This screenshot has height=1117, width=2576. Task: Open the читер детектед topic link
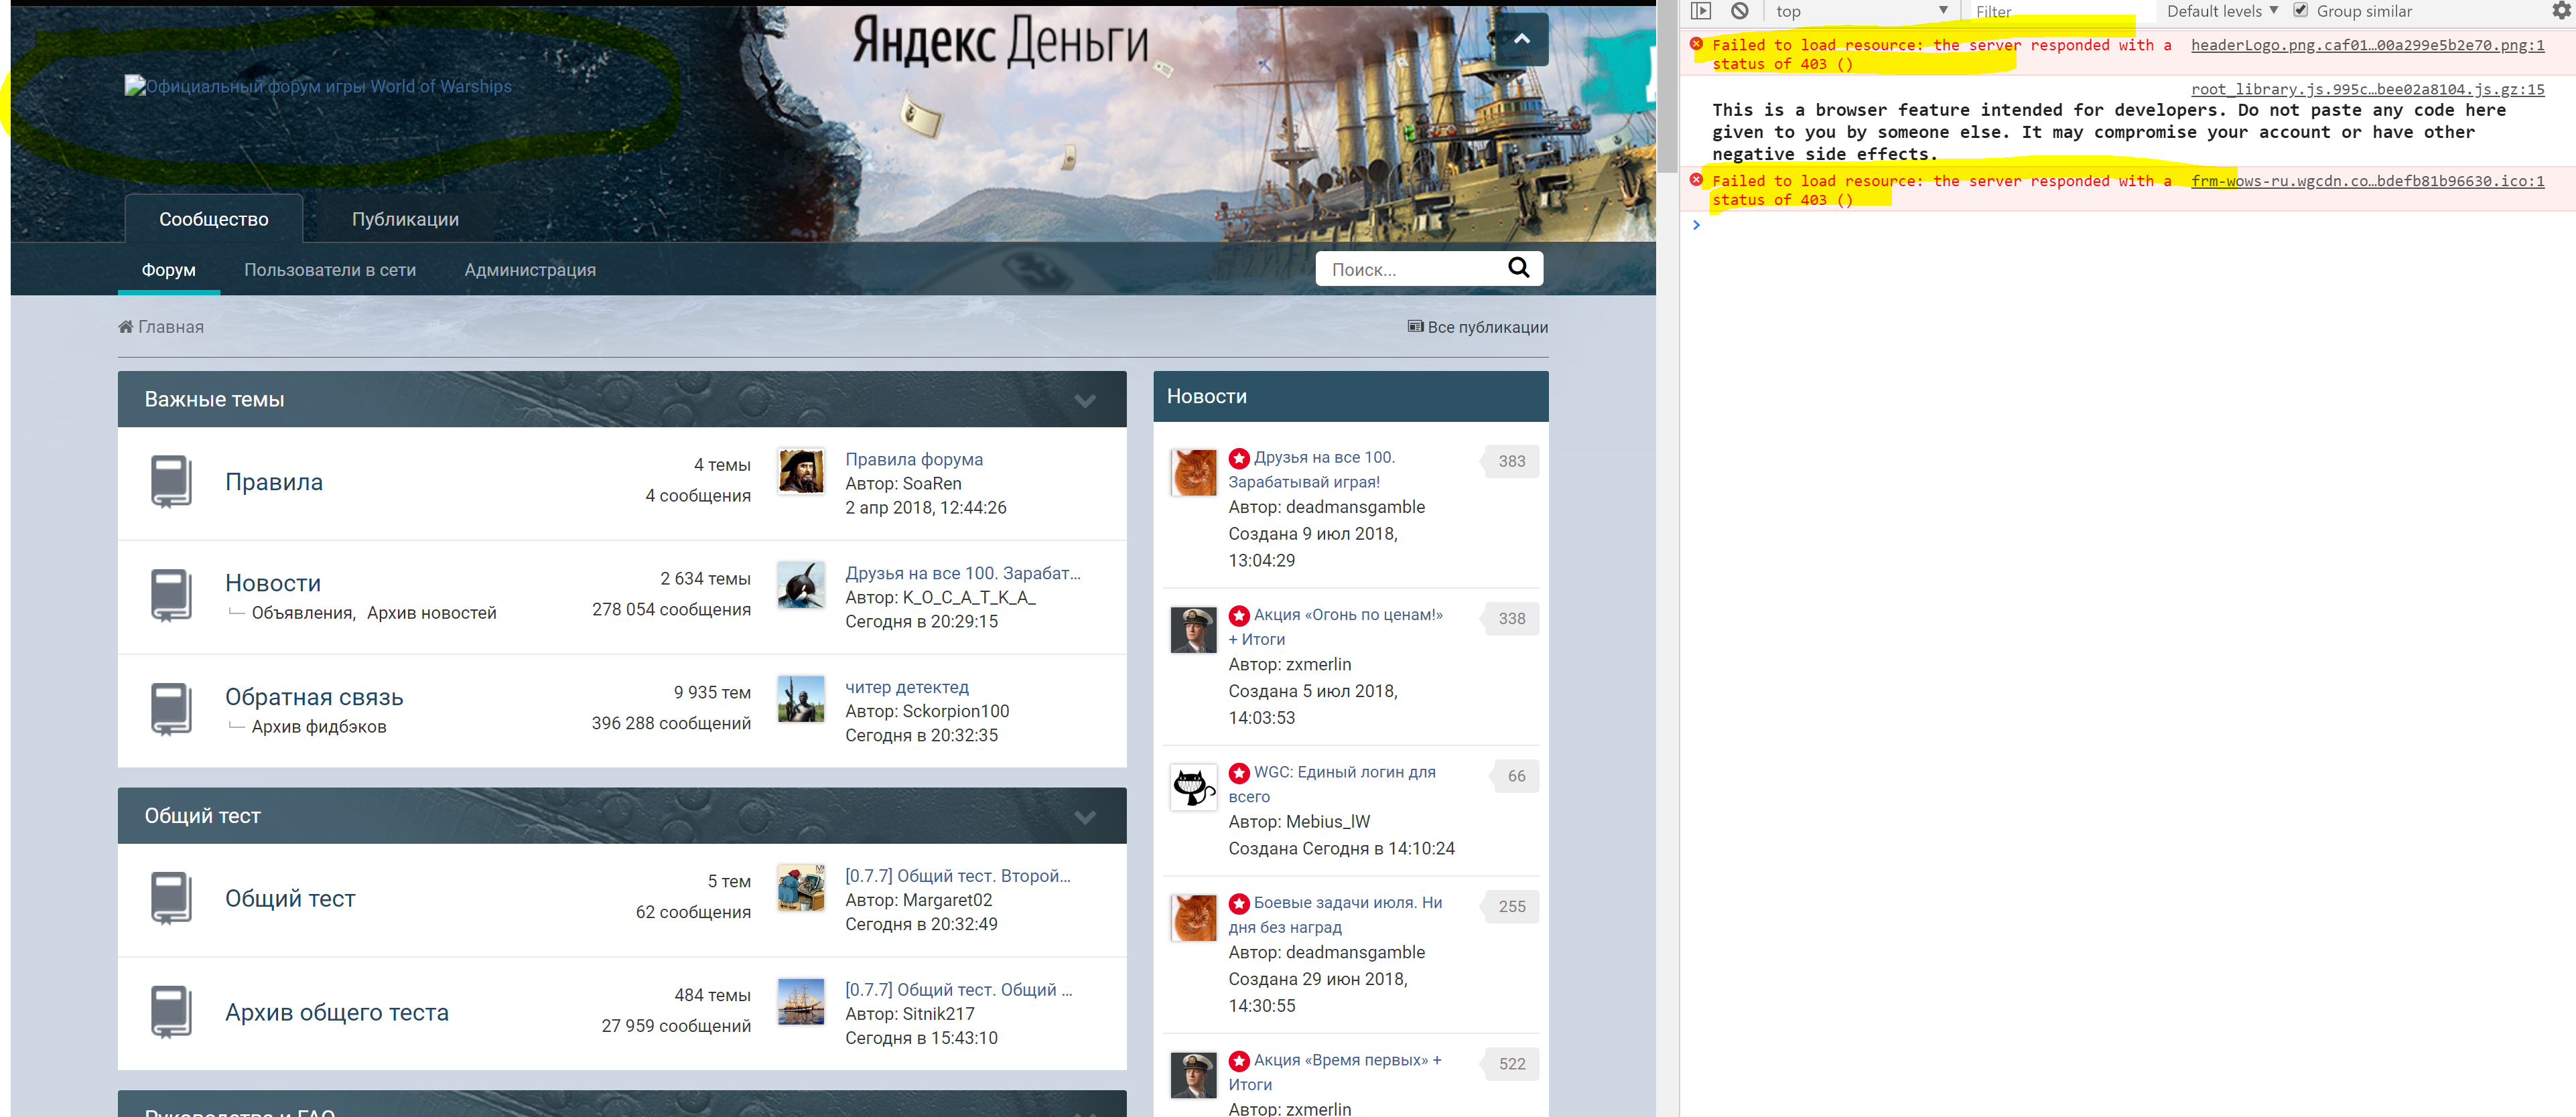(907, 687)
